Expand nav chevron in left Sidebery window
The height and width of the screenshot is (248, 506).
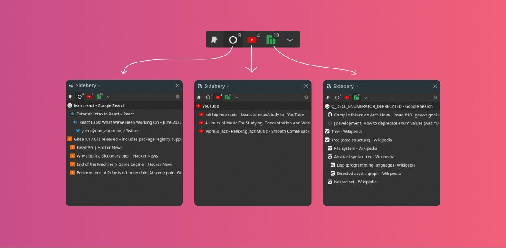108,97
